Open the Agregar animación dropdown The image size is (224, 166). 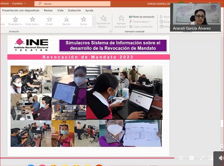(x=121, y=21)
